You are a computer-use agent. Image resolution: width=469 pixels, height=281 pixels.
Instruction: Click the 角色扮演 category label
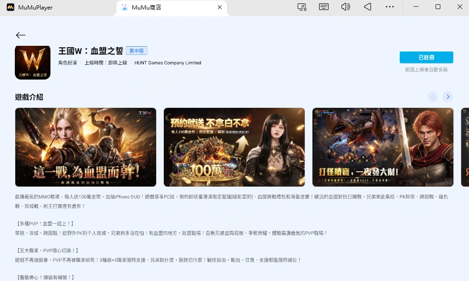click(x=68, y=63)
